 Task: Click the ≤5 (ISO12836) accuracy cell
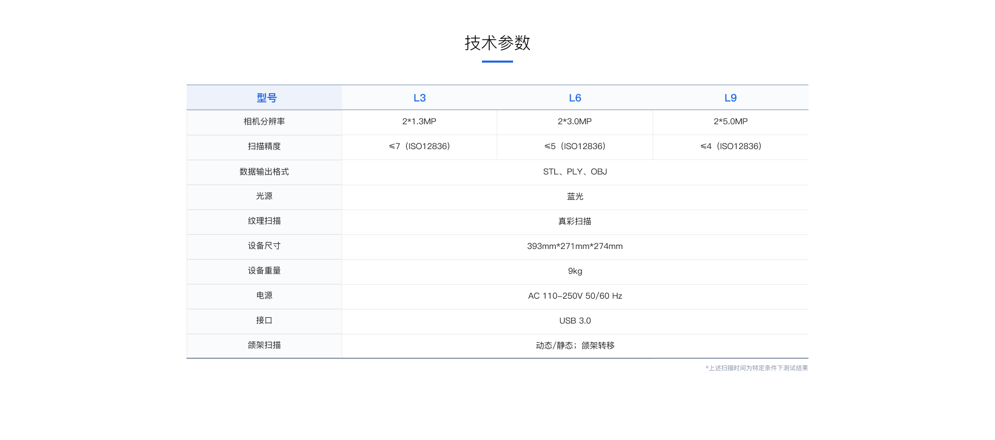pyautogui.click(x=575, y=146)
